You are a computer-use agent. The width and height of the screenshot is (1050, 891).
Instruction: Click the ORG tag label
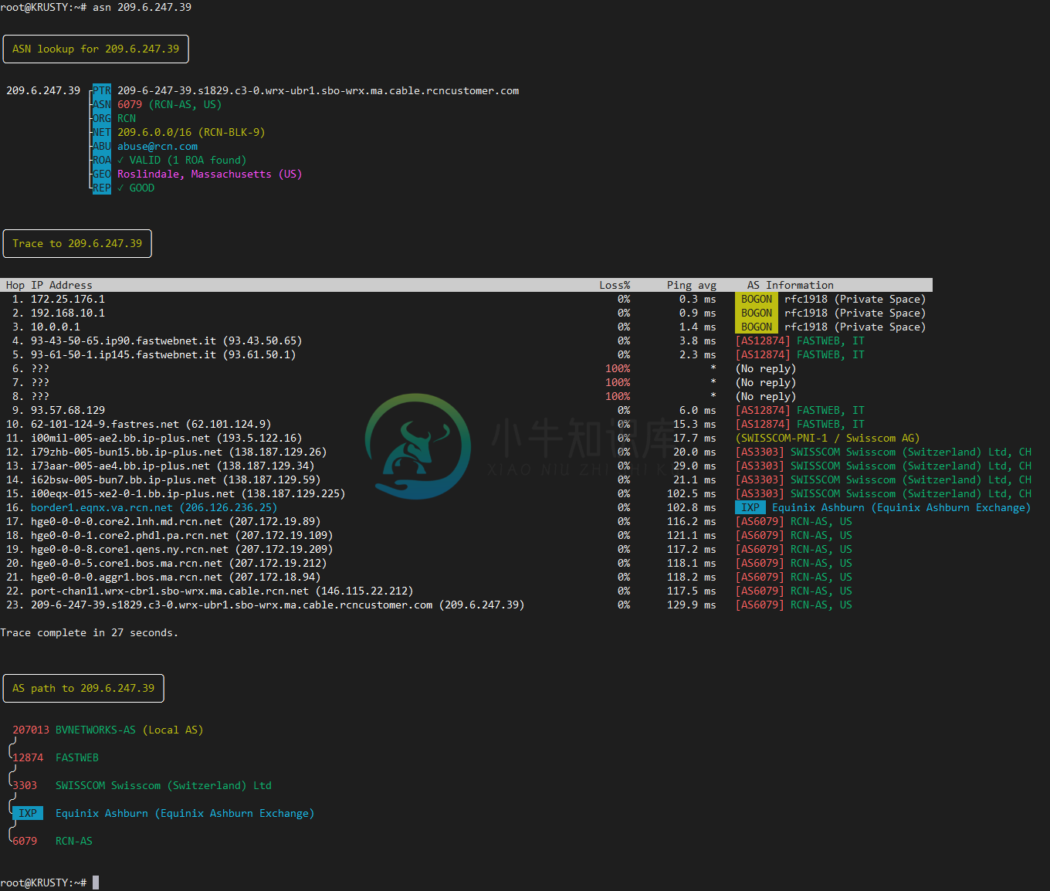click(102, 118)
